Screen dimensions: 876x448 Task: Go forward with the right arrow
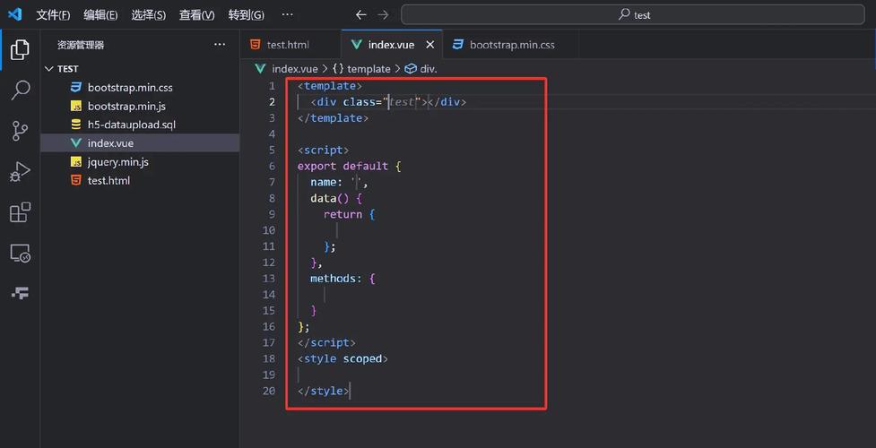[x=383, y=15]
